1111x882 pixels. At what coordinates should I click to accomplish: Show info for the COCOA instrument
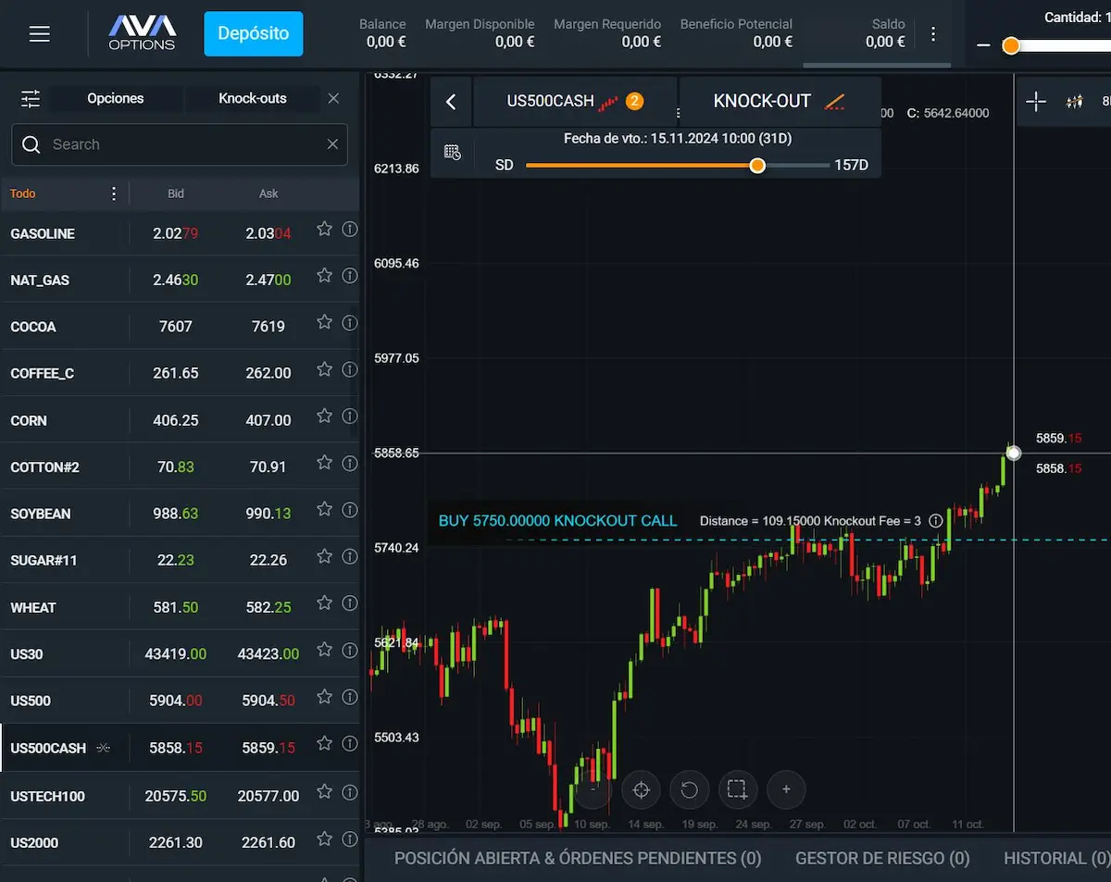pyautogui.click(x=349, y=322)
